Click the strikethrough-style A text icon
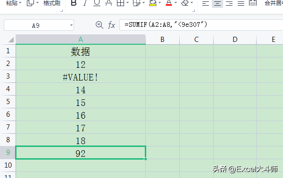Viewport: 283px width, 178px height. [x=108, y=3]
